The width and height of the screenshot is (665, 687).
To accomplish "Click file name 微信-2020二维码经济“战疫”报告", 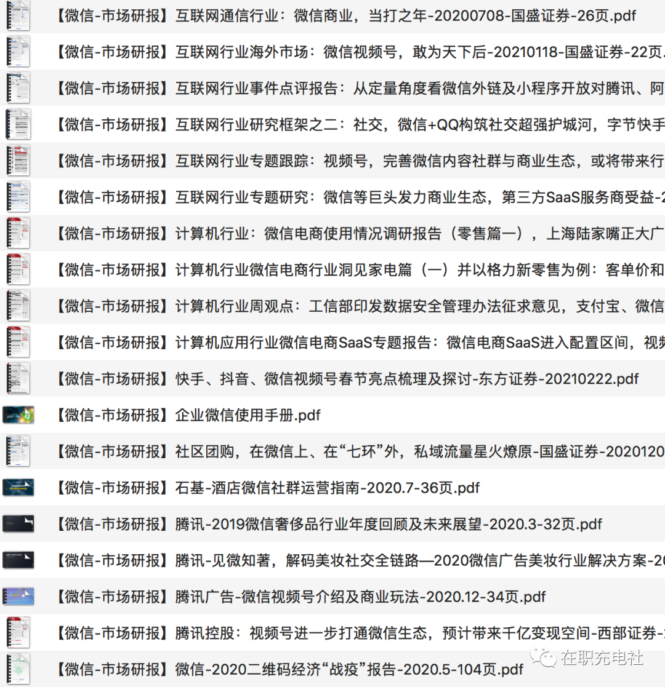I will pyautogui.click(x=290, y=670).
